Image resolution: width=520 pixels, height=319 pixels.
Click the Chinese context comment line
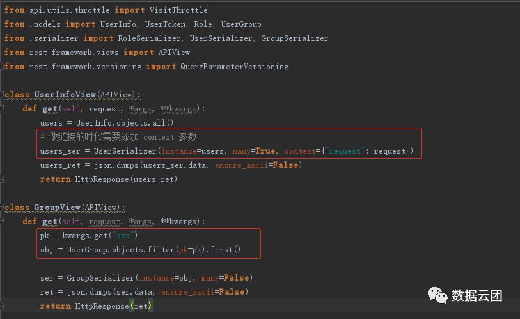(118, 137)
